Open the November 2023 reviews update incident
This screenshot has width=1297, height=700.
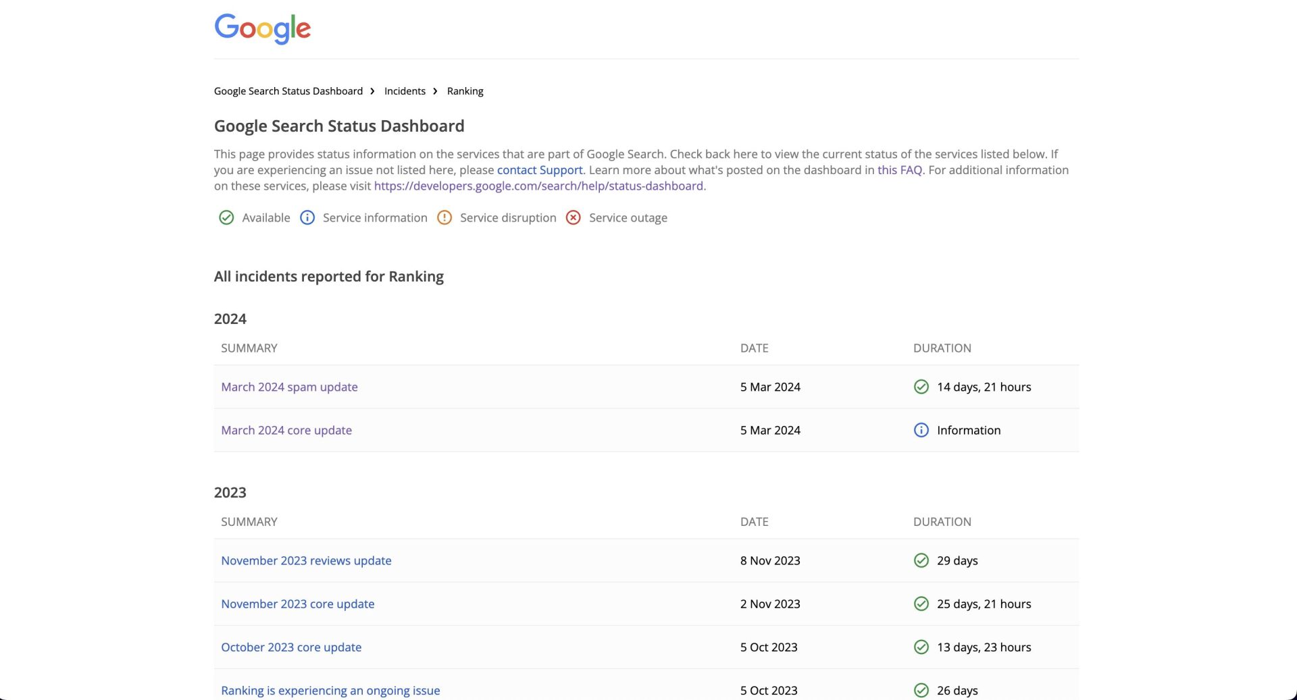click(306, 560)
